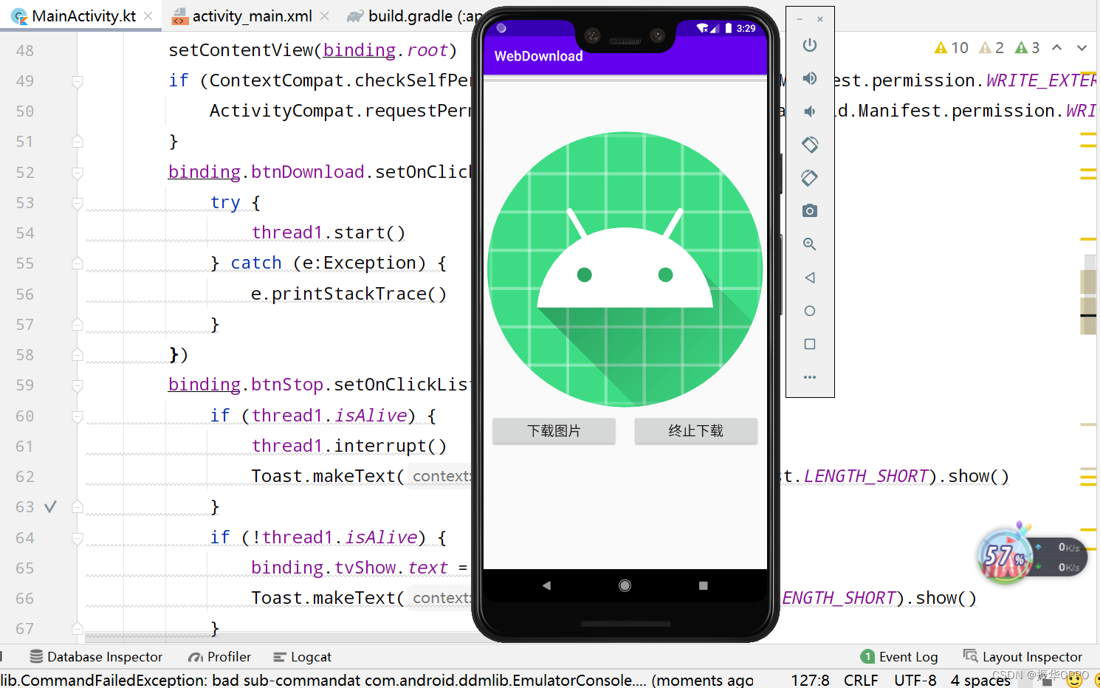Open the Logcat tool window

point(302,657)
